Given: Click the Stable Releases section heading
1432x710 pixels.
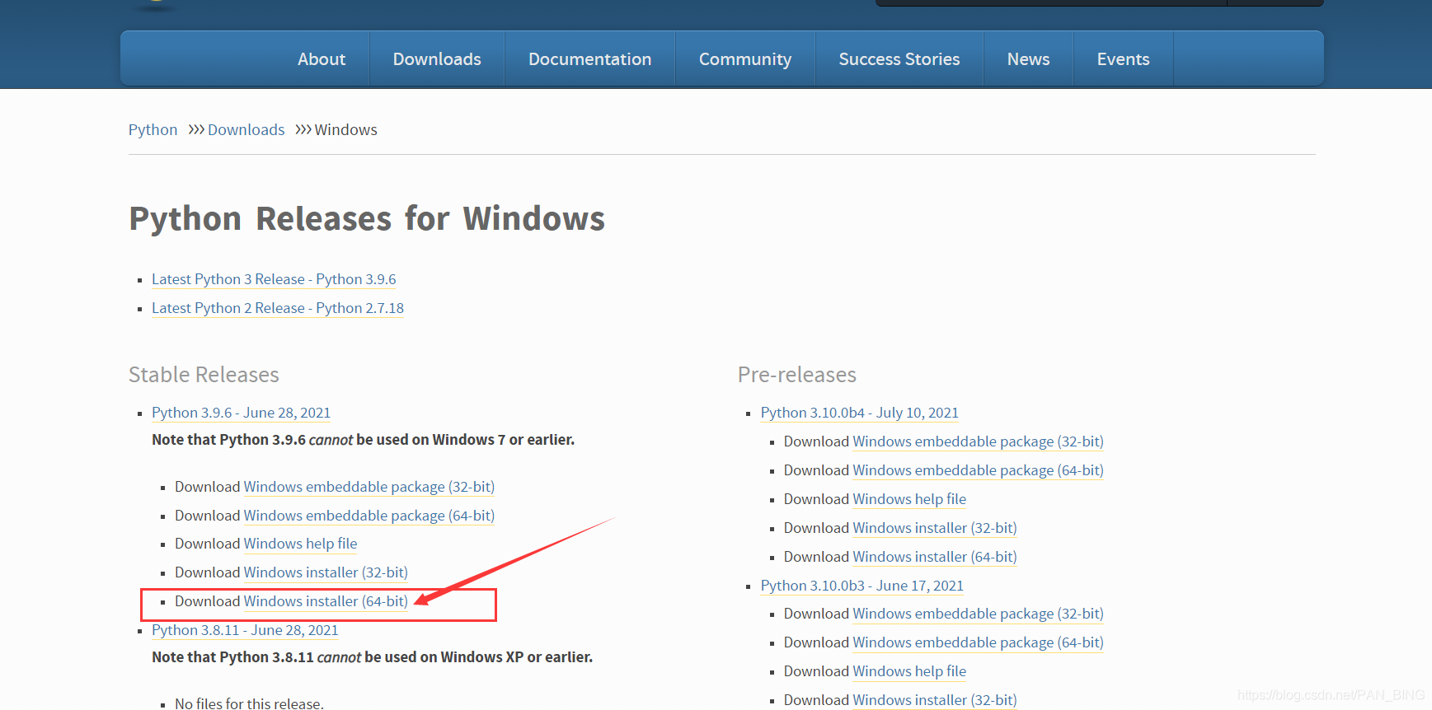Looking at the screenshot, I should click(204, 375).
